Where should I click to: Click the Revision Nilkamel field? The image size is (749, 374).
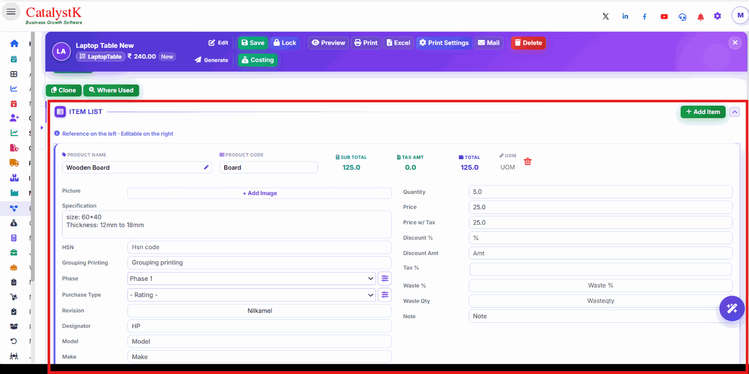[x=259, y=310]
